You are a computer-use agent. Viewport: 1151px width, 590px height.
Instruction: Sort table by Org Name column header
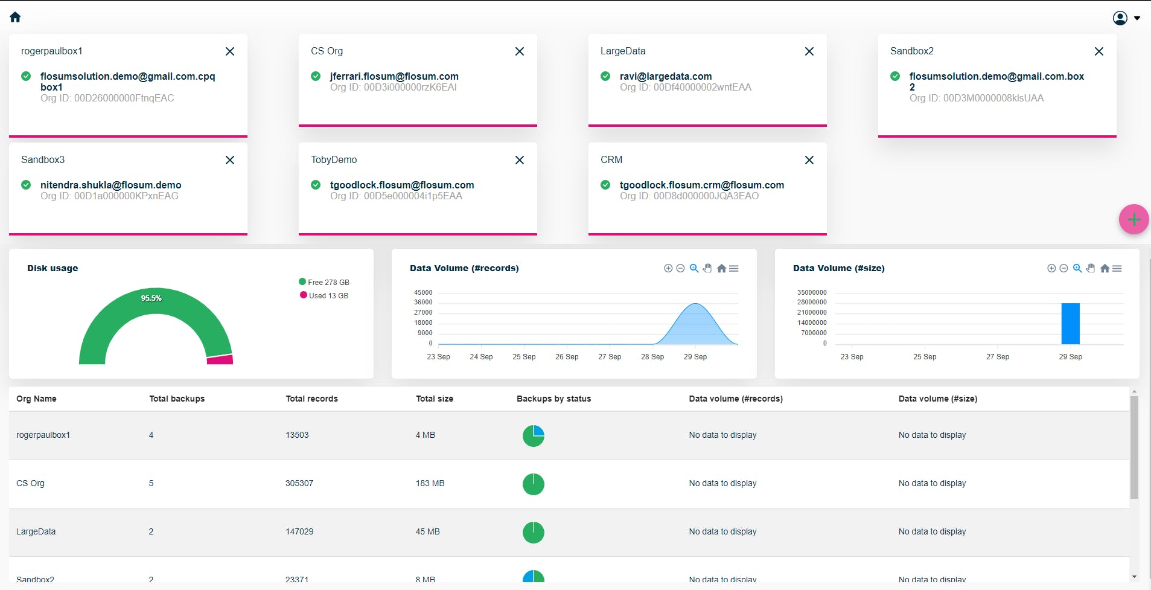point(36,399)
